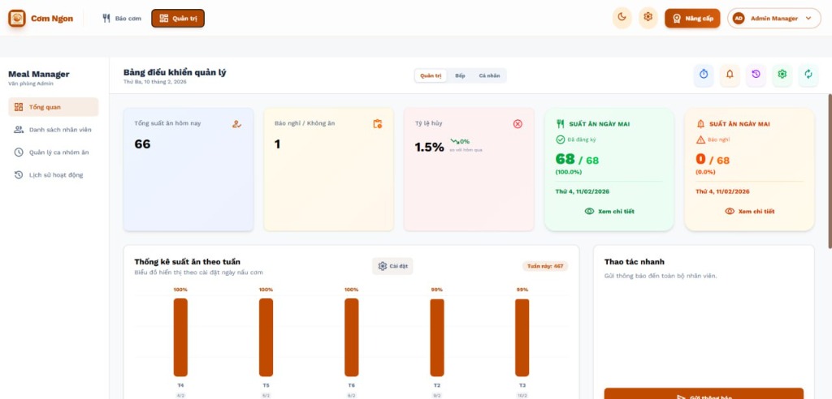Switch view to Cá nhân
The image size is (832, 399).
tap(489, 75)
